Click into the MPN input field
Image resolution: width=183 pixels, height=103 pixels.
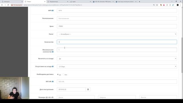117,11
